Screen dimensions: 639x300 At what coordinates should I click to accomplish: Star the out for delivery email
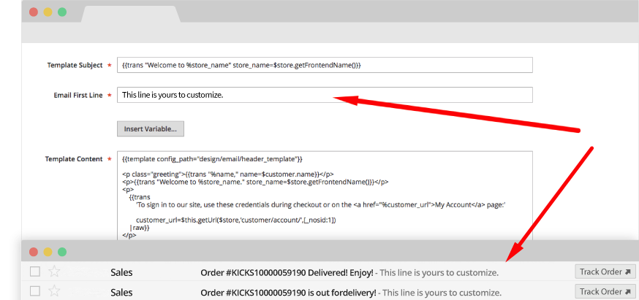click(x=53, y=292)
